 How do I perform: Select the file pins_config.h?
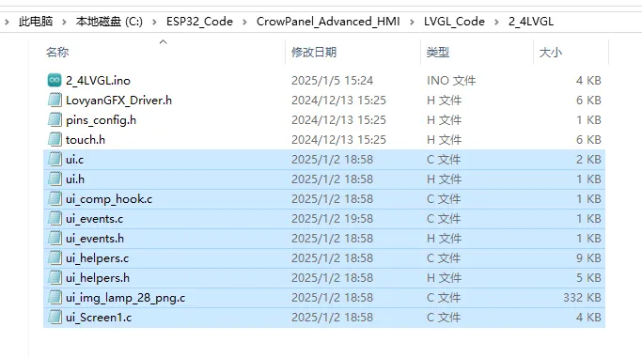tap(101, 120)
